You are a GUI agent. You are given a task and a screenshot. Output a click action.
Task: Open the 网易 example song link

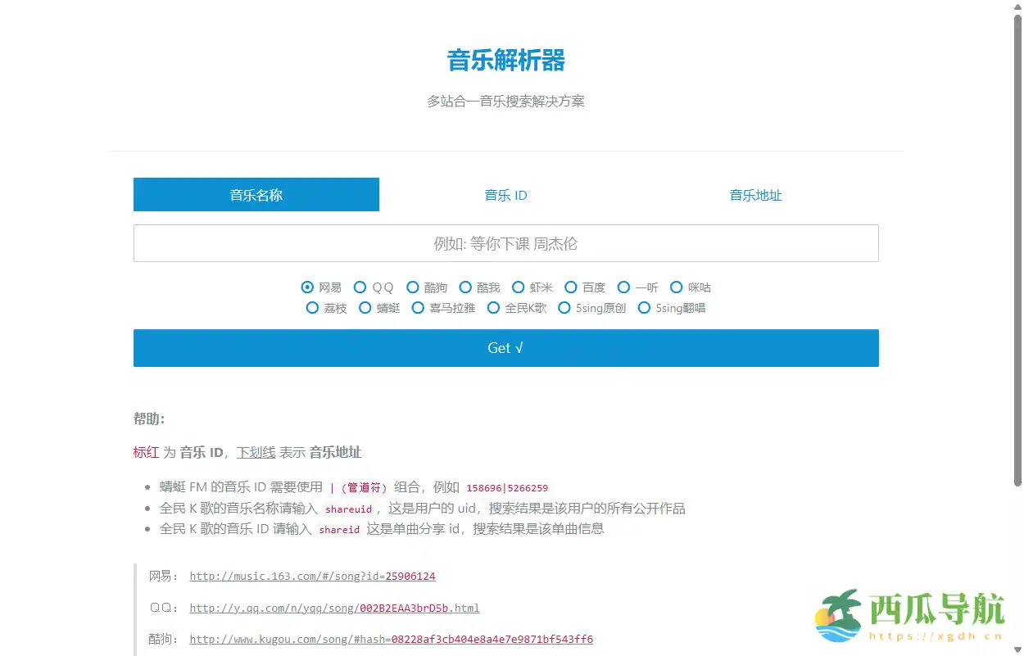click(x=312, y=576)
